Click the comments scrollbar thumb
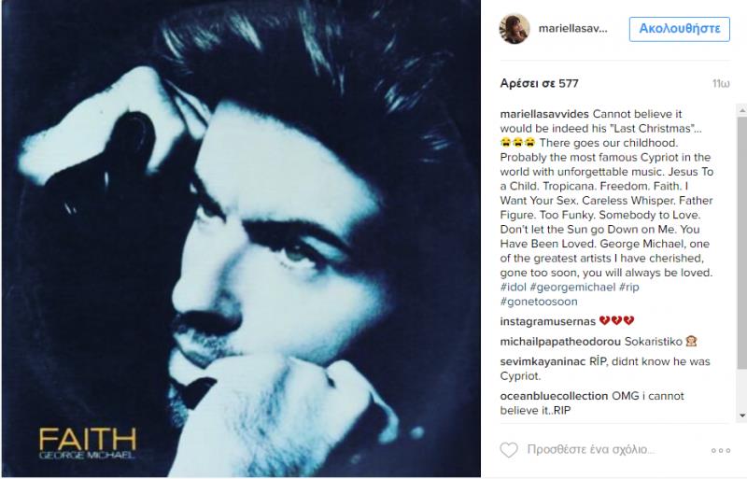Viewport: 747px width, 479px height. [x=741, y=243]
